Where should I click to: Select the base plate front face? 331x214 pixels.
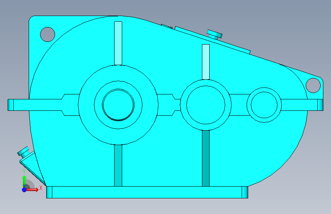[x=147, y=192]
